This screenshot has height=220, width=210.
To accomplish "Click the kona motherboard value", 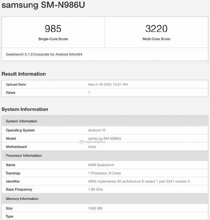I will pyautogui.click(x=92, y=147).
